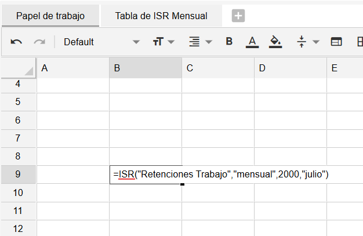
Task: Click the horizontal text alignment icon
Action: (x=195, y=42)
